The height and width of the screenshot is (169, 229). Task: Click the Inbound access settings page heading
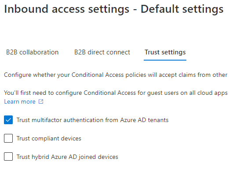click(x=114, y=9)
